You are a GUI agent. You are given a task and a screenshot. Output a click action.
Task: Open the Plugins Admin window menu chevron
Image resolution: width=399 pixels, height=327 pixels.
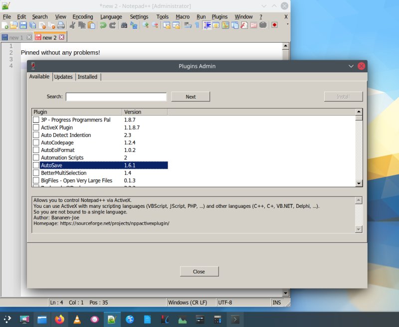tap(351, 66)
